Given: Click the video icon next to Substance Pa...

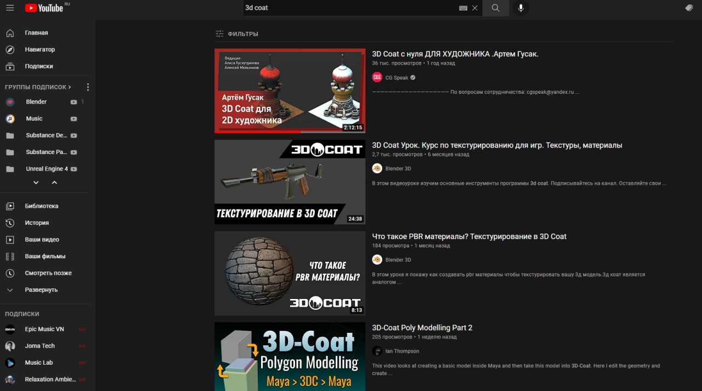Looking at the screenshot, I should [x=73, y=152].
